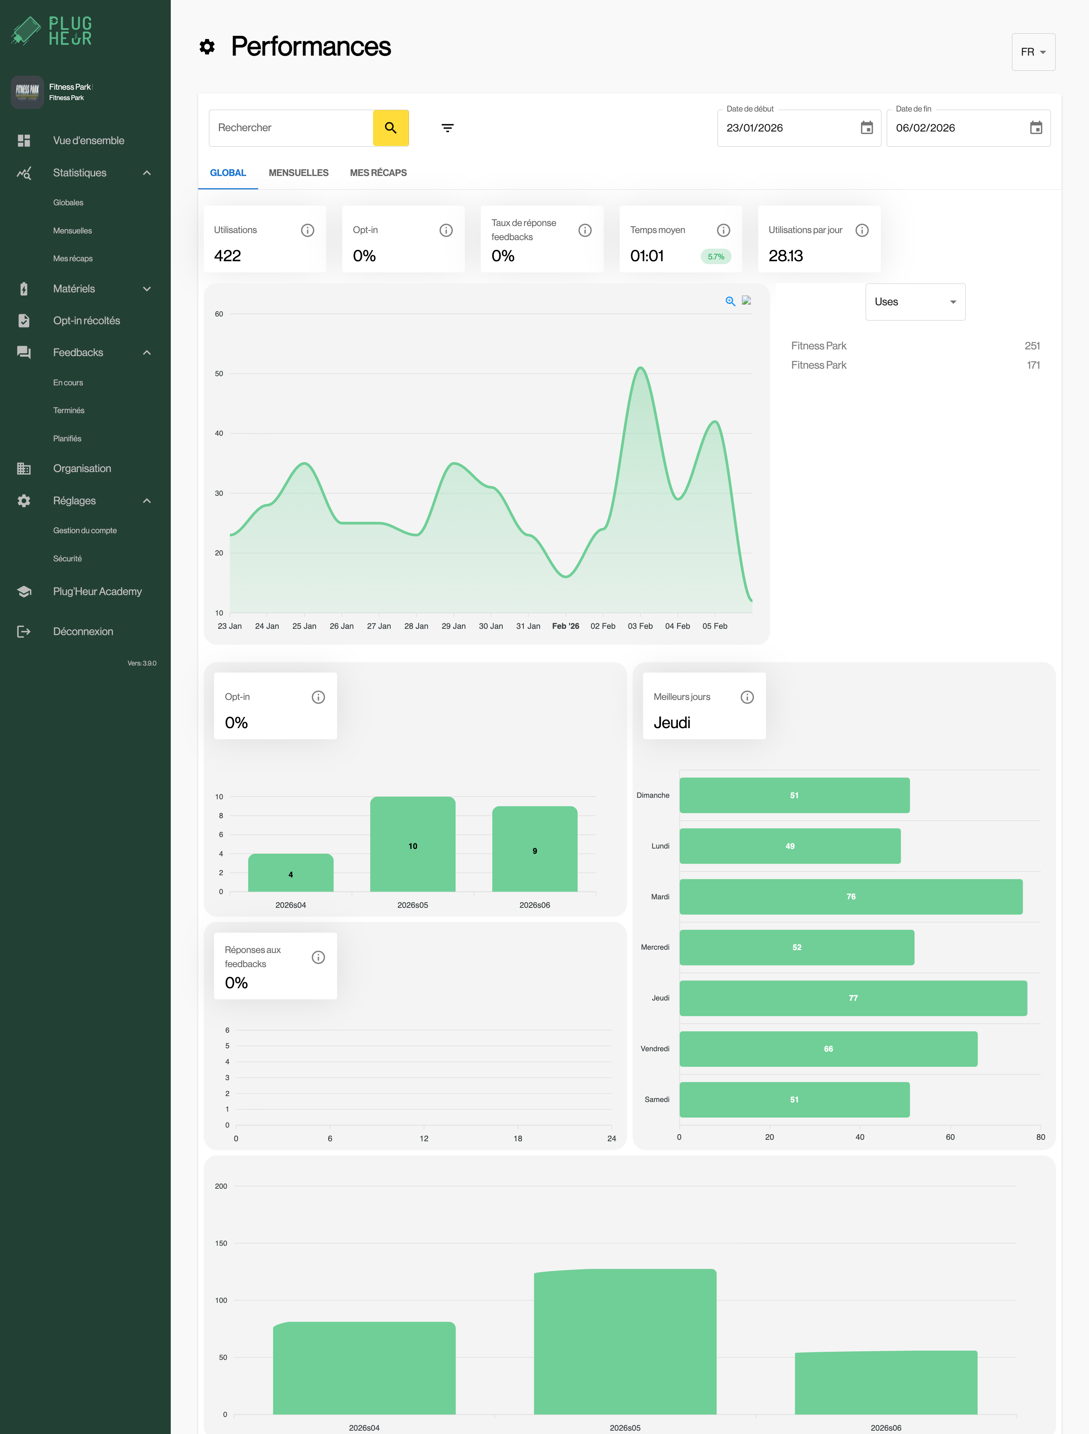Image resolution: width=1089 pixels, height=1434 pixels.
Task: Click the yellow search magnifier button
Action: pos(390,128)
